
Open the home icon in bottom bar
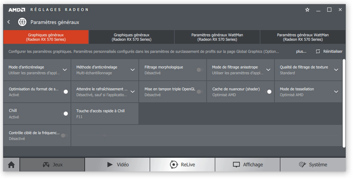pos(11,165)
